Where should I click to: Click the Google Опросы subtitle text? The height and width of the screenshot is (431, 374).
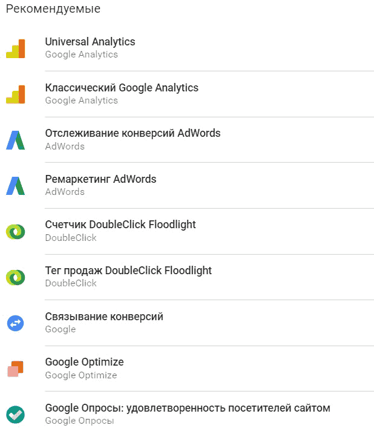[79, 421]
